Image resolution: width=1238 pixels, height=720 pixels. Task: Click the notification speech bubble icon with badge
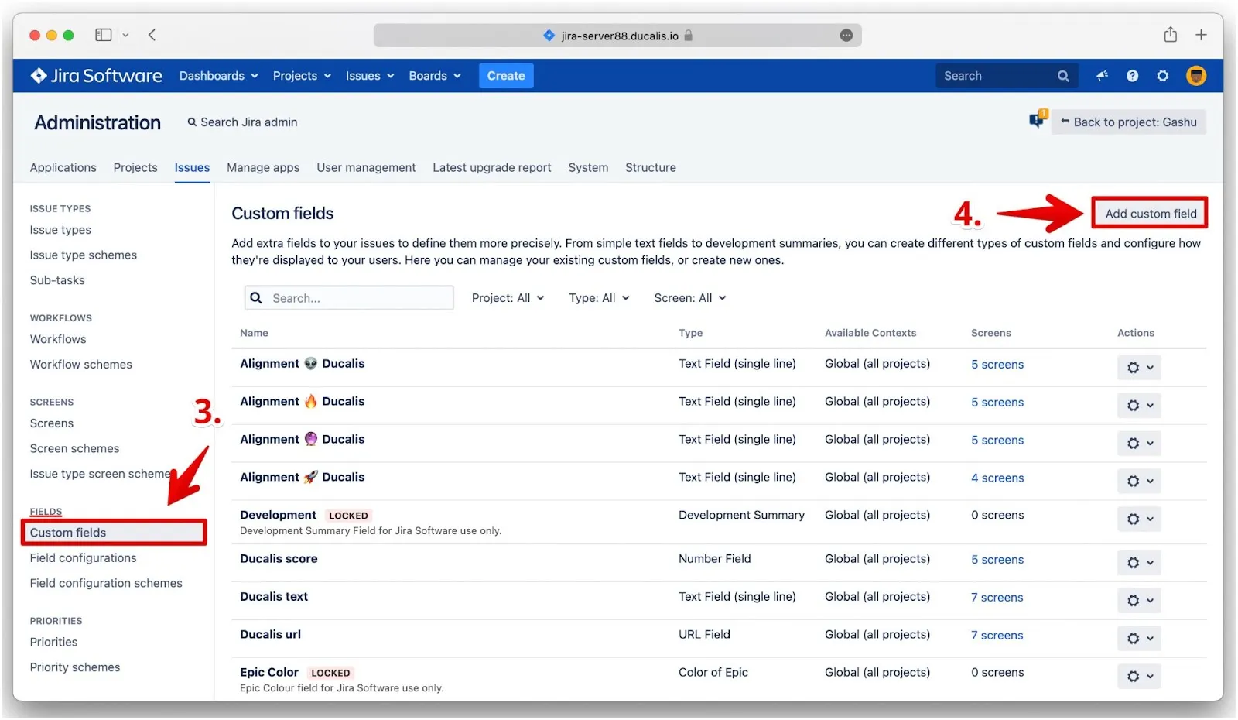pos(1037,120)
